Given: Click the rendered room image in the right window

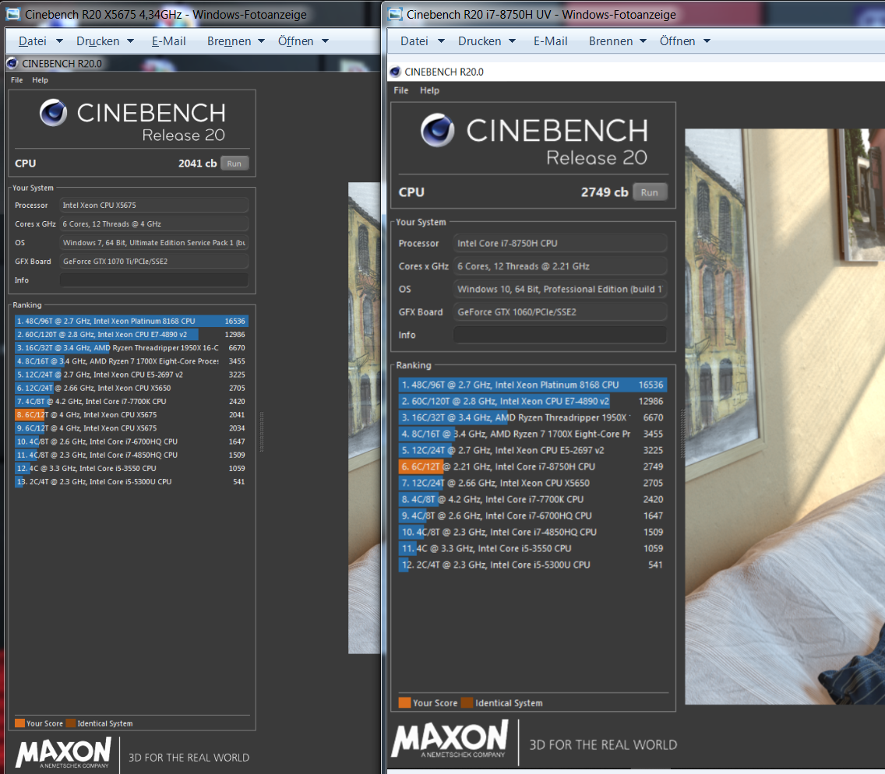Looking at the screenshot, I should coord(785,417).
